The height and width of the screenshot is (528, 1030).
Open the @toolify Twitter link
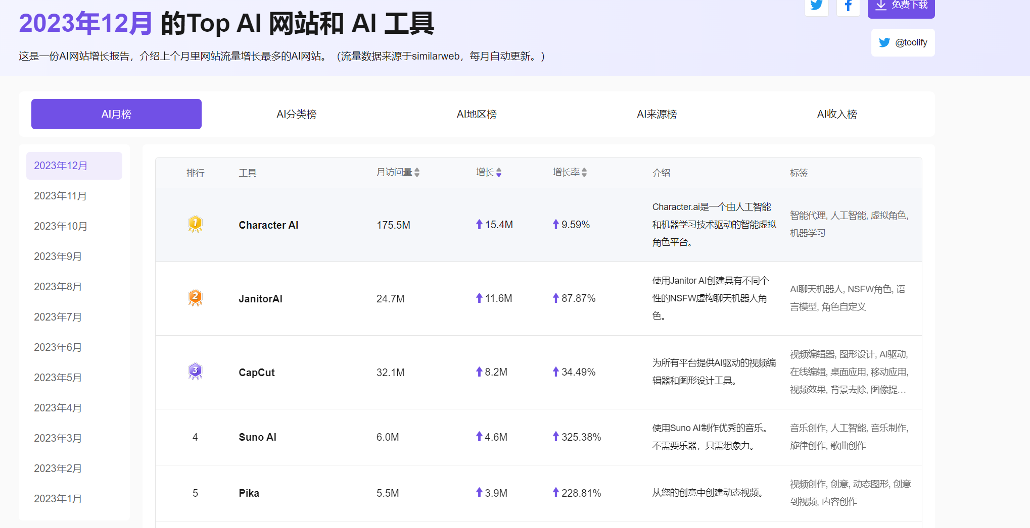tap(903, 42)
